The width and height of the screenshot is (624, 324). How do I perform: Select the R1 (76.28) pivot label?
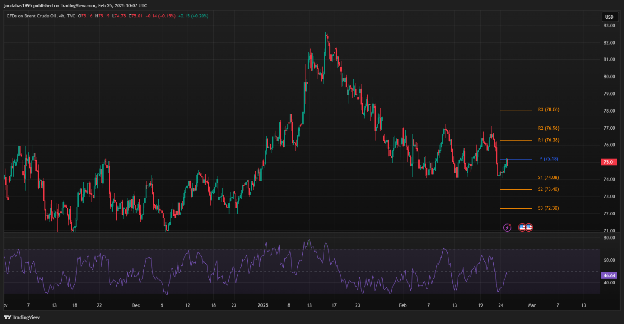pos(548,140)
